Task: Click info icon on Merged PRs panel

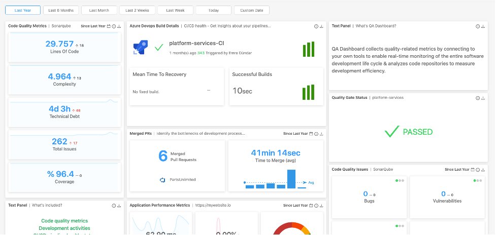Action: pos(316,134)
